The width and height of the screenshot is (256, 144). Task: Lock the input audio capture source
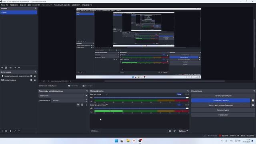pyautogui.click(x=35, y=76)
